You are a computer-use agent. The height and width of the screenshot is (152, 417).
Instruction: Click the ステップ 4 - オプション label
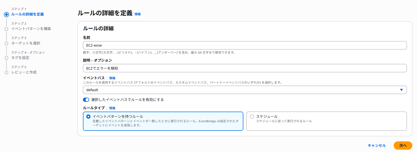28,53
